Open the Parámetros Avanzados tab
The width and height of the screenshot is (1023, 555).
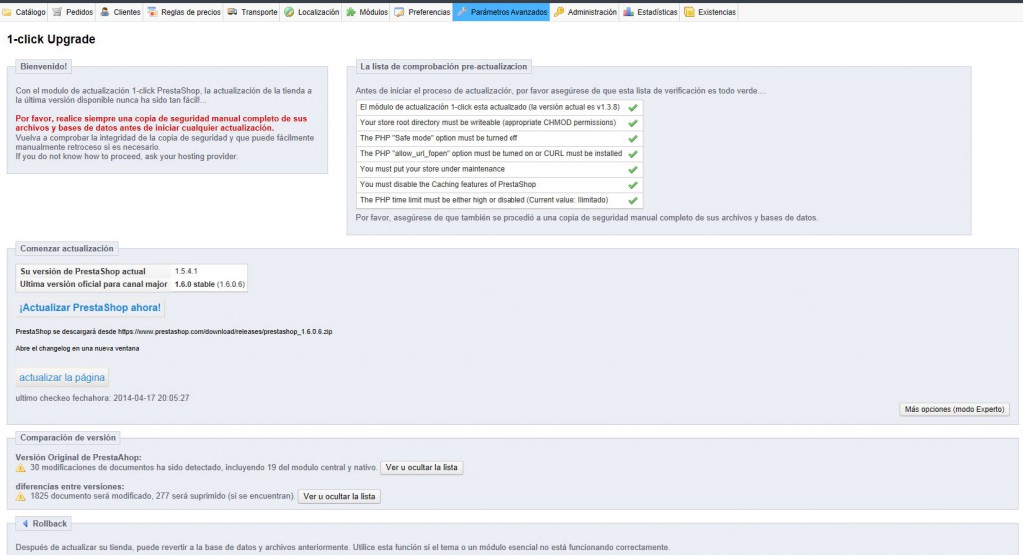pos(502,12)
